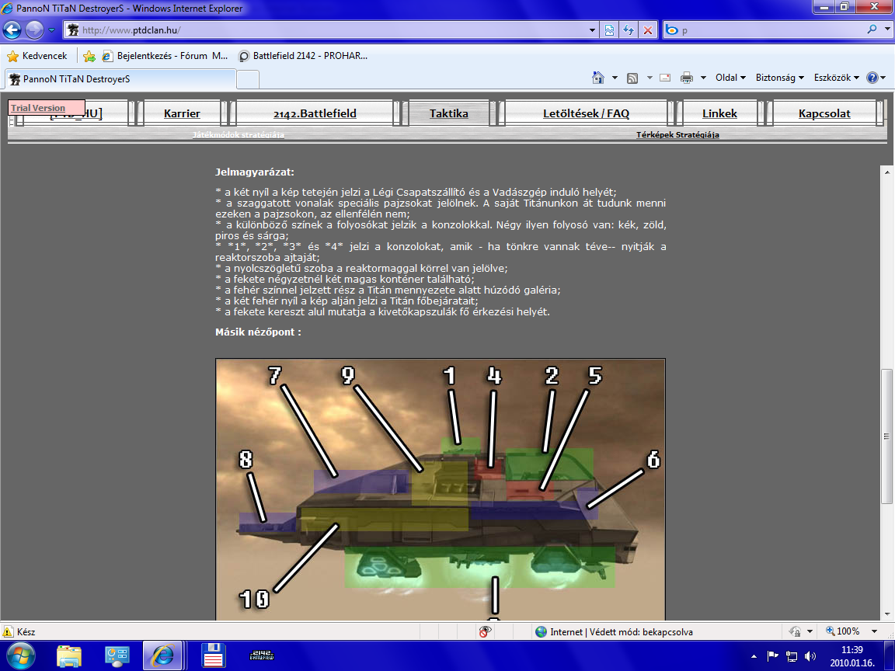Viewport: 895px width, 671px height.
Task: Click the 100% zoom level button
Action: click(x=842, y=631)
